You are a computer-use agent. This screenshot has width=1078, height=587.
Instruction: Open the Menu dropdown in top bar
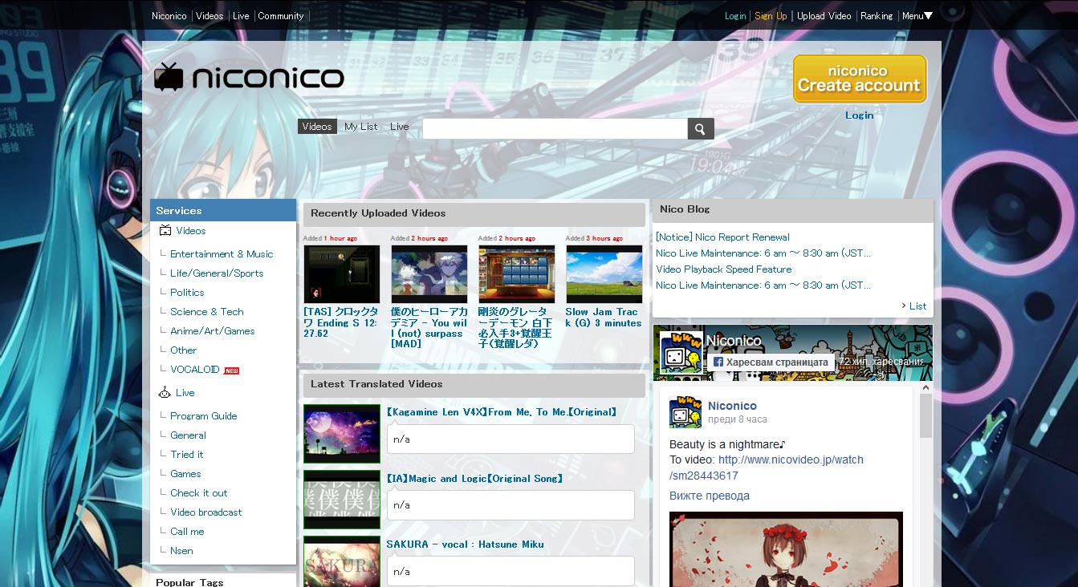pyautogui.click(x=917, y=16)
